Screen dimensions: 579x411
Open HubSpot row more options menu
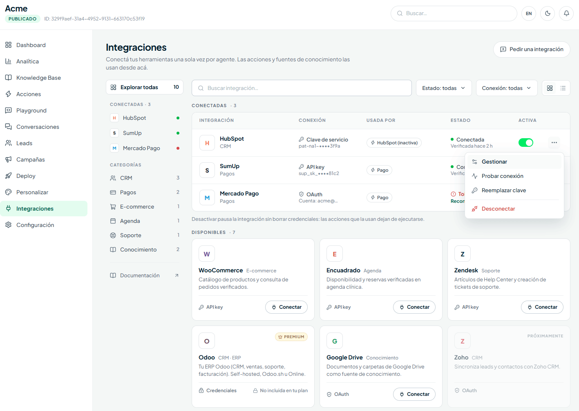point(554,143)
